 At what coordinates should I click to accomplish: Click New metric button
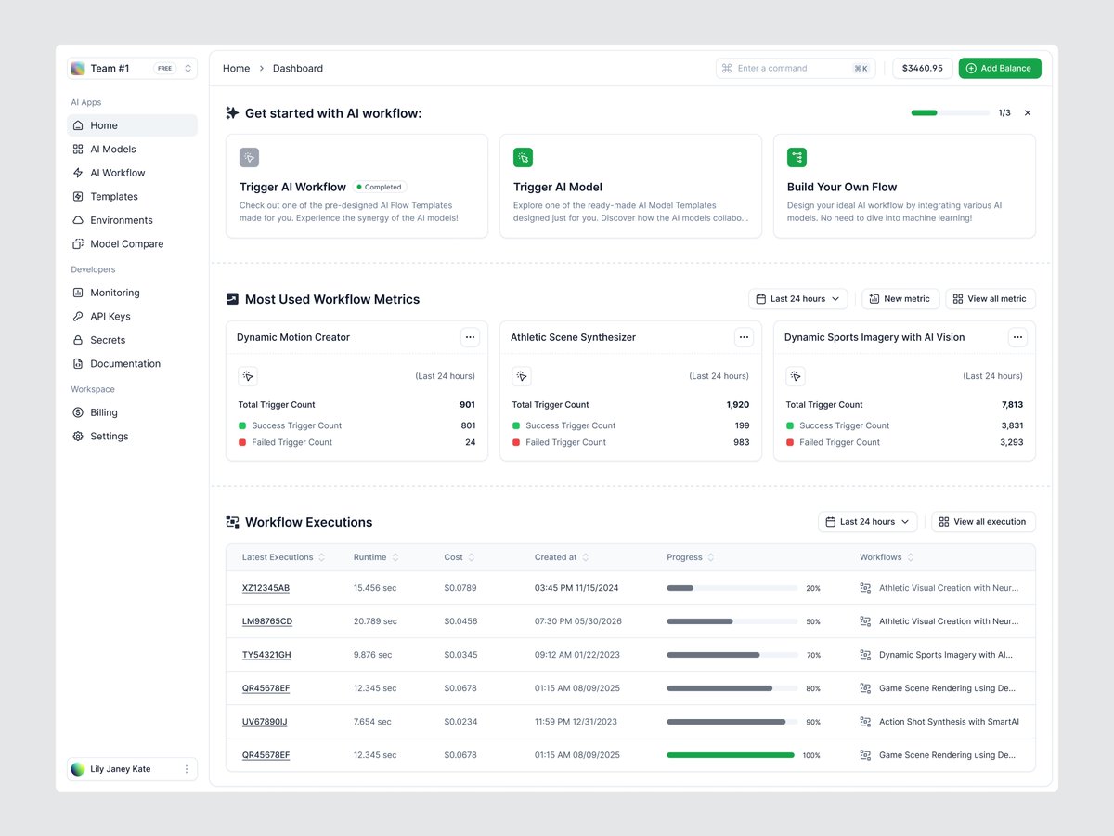[x=900, y=299]
